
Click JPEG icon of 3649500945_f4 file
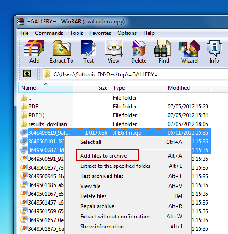[x=24, y=176]
